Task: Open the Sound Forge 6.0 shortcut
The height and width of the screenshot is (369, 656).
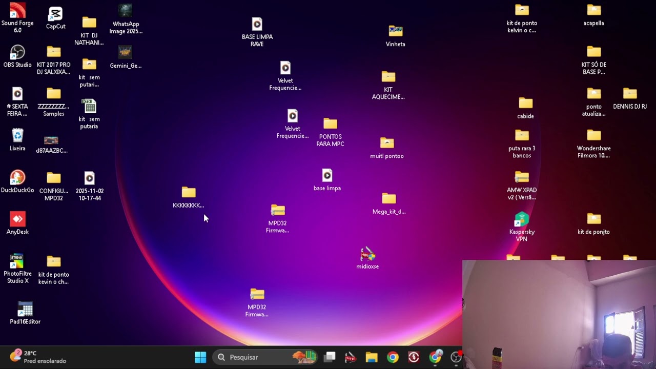Action: pos(17,17)
